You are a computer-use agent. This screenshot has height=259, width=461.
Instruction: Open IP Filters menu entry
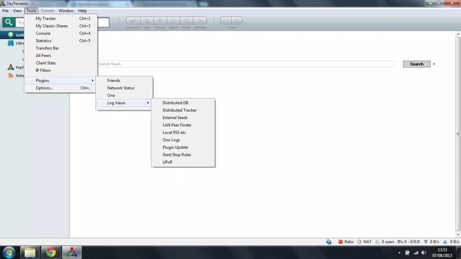coord(61,71)
